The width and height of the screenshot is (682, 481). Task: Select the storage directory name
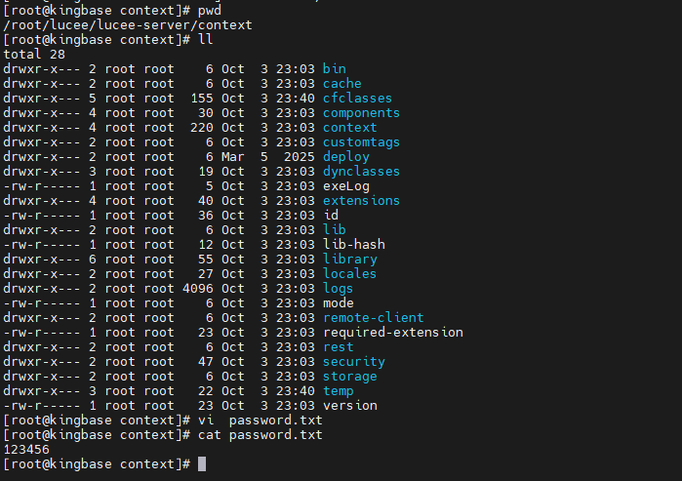pos(349,376)
